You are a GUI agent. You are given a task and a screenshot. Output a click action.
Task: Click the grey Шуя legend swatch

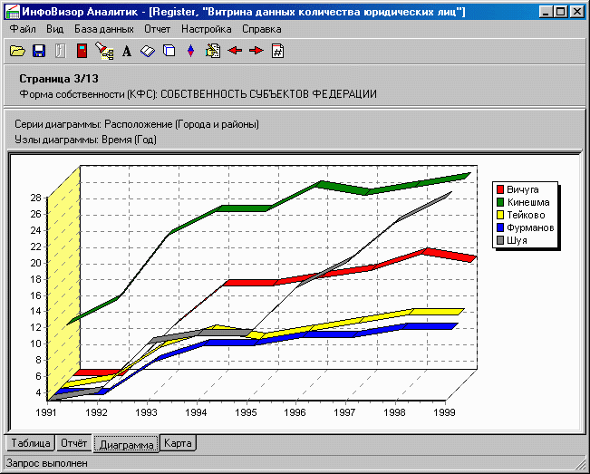(500, 240)
